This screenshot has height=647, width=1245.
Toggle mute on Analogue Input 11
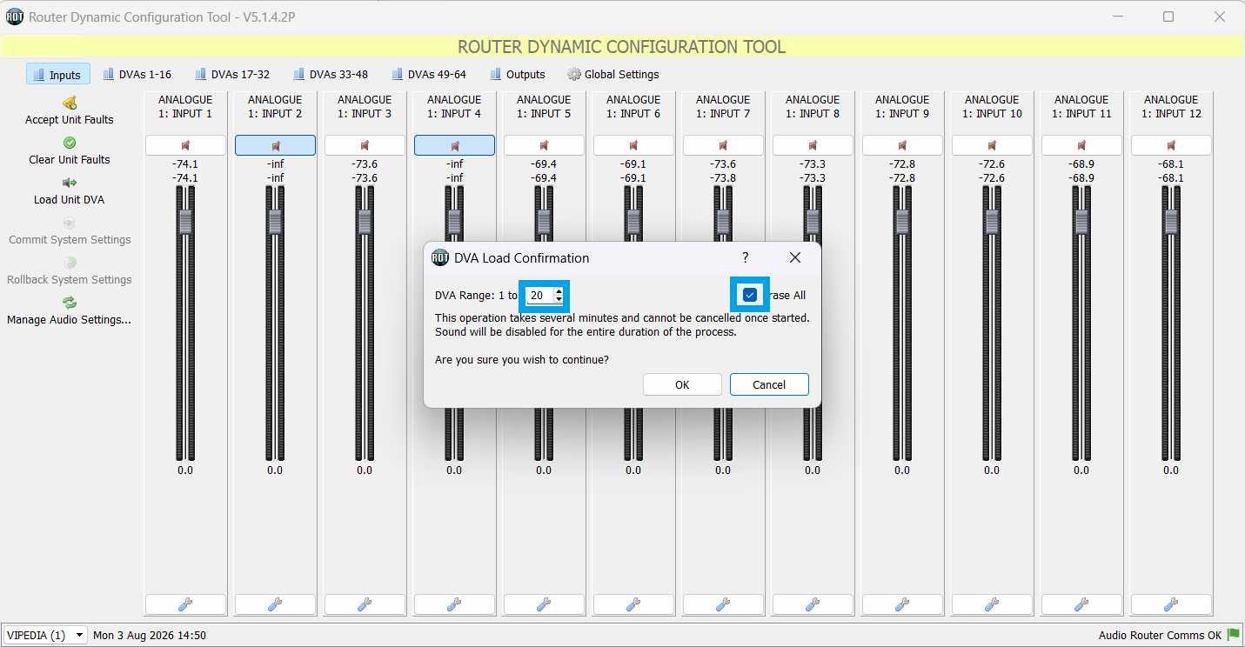click(x=1081, y=145)
